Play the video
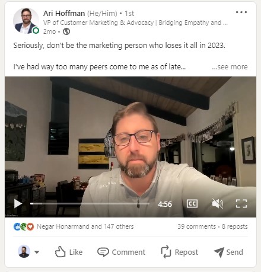 pos(18,204)
